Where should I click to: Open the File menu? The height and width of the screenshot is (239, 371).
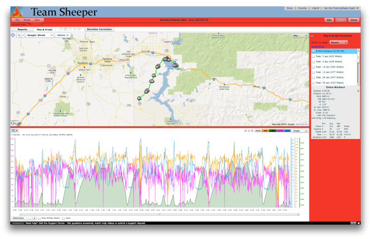pos(17,20)
